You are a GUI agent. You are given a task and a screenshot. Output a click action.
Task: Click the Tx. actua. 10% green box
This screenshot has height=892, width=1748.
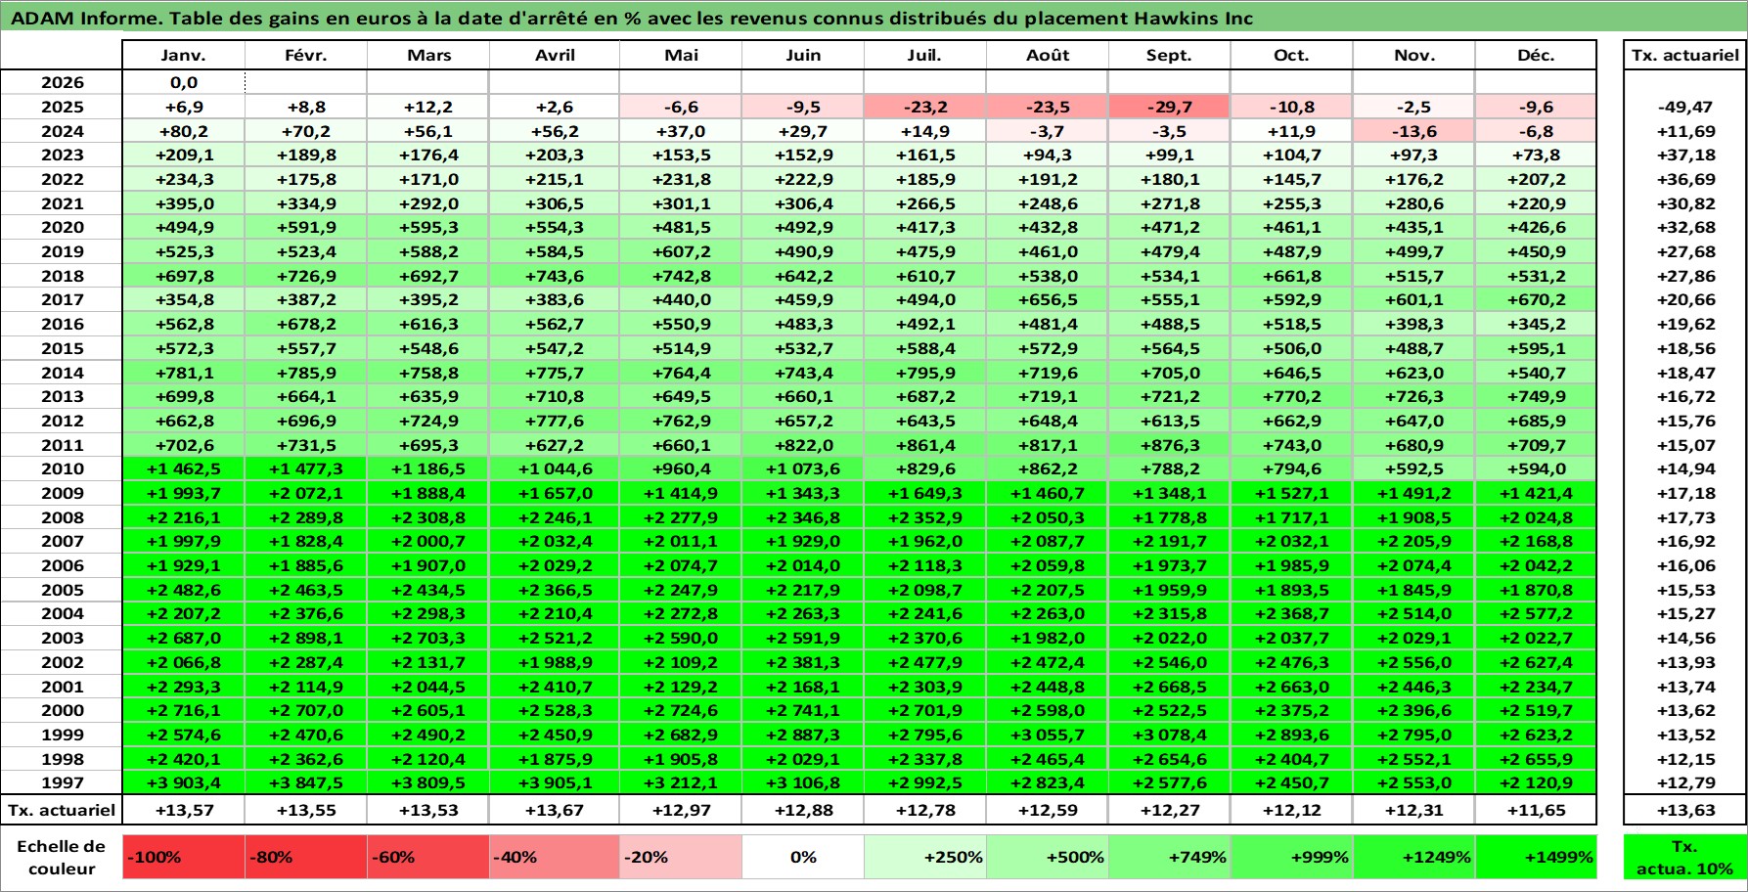(1684, 857)
